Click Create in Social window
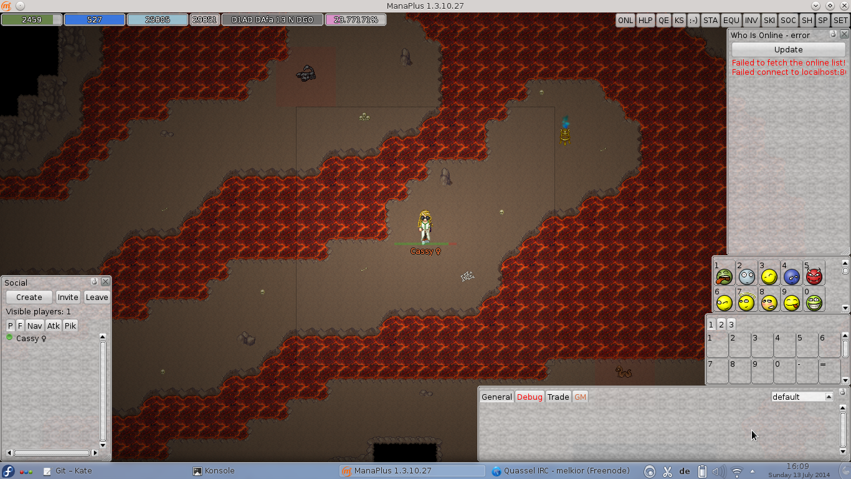The image size is (851, 479). tap(29, 297)
